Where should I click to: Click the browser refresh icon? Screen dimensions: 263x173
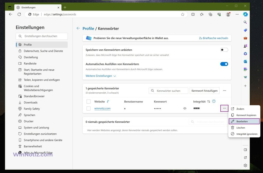(19, 14)
